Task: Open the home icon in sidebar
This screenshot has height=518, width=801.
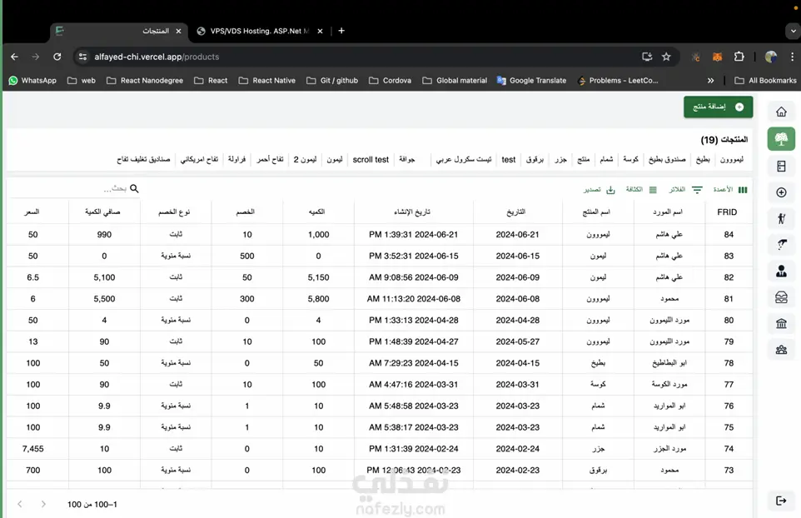Action: (781, 112)
